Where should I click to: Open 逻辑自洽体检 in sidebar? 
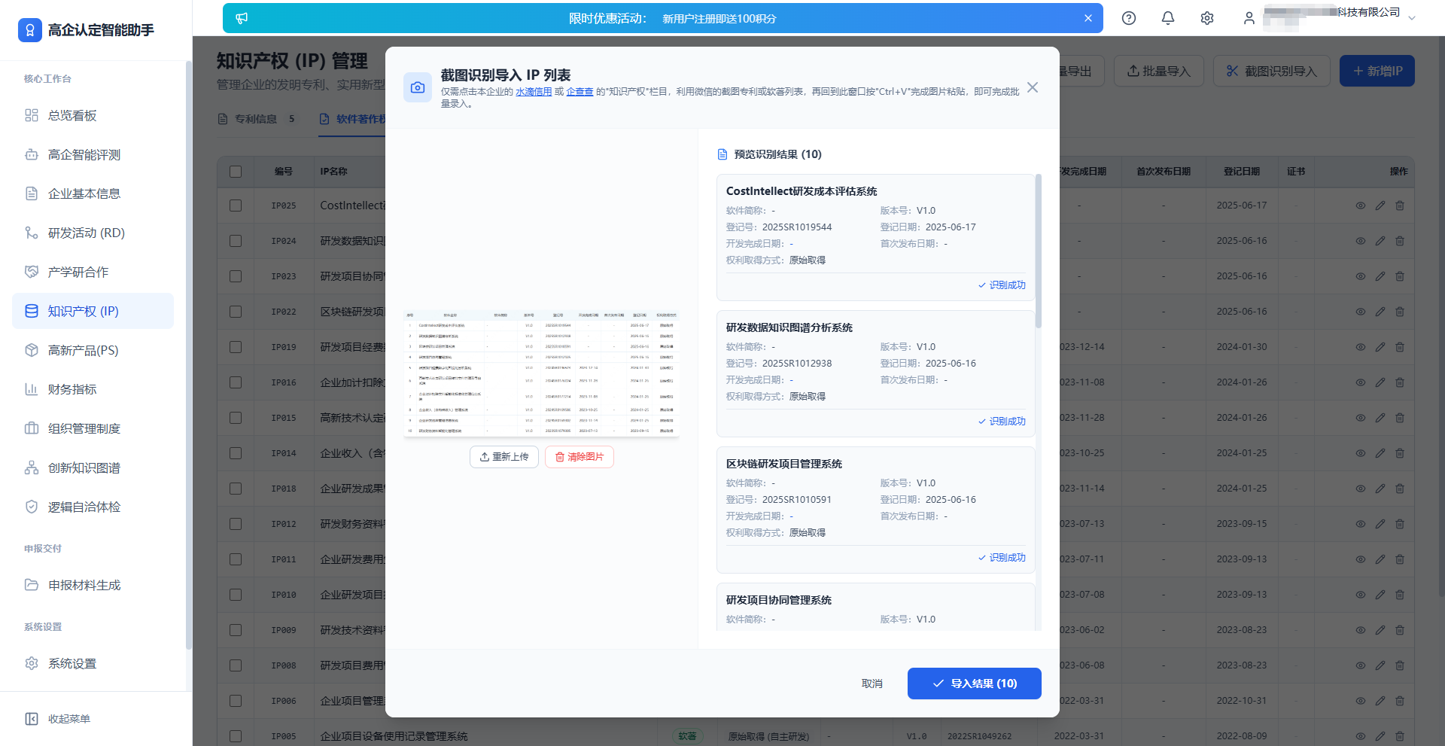93,507
